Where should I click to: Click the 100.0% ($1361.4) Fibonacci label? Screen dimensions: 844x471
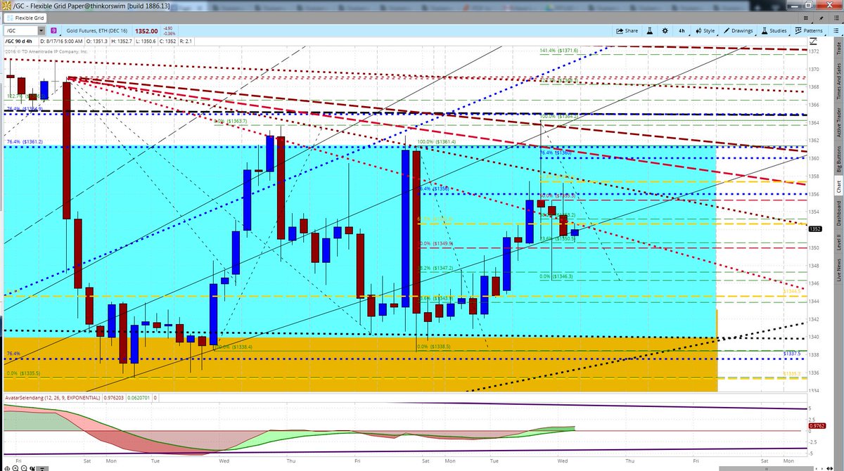click(x=437, y=141)
